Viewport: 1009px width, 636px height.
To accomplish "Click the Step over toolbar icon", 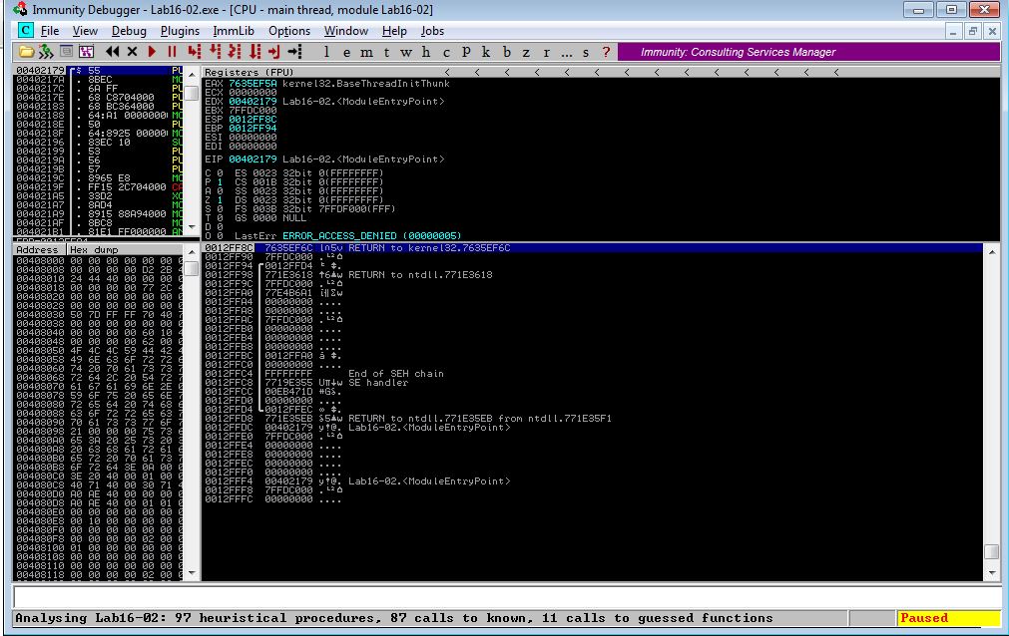I will (215, 52).
